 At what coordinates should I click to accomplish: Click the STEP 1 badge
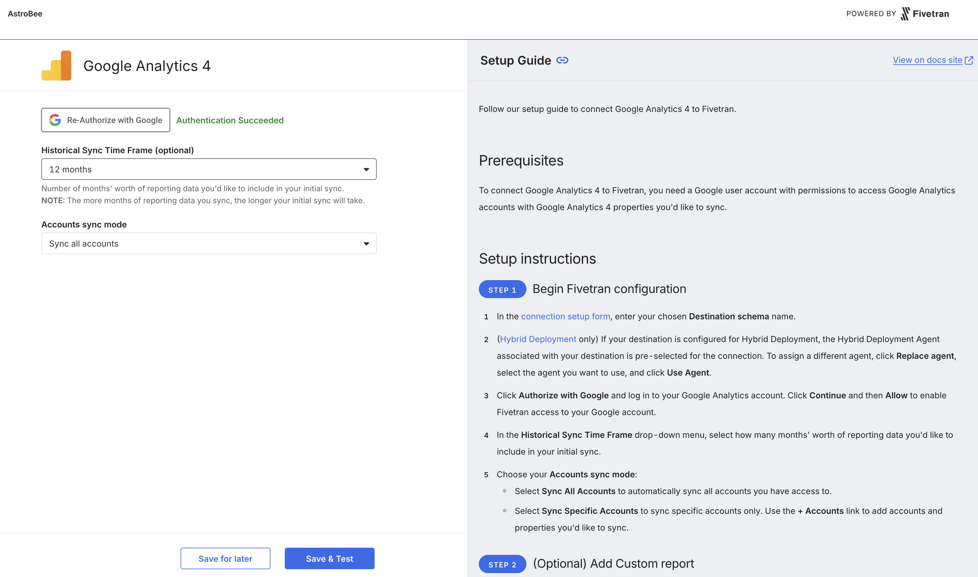(502, 289)
